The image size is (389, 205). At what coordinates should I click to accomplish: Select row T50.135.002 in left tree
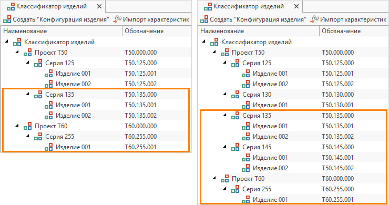tap(96, 116)
